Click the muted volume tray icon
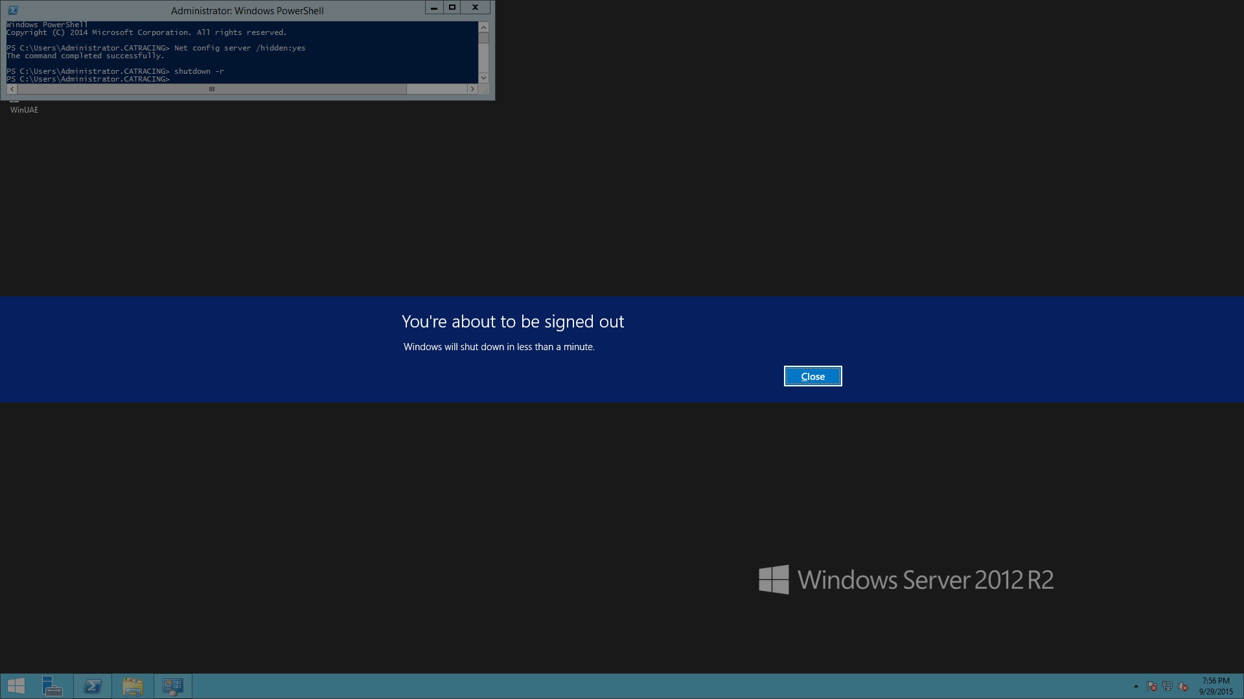The width and height of the screenshot is (1244, 699). (x=1183, y=686)
